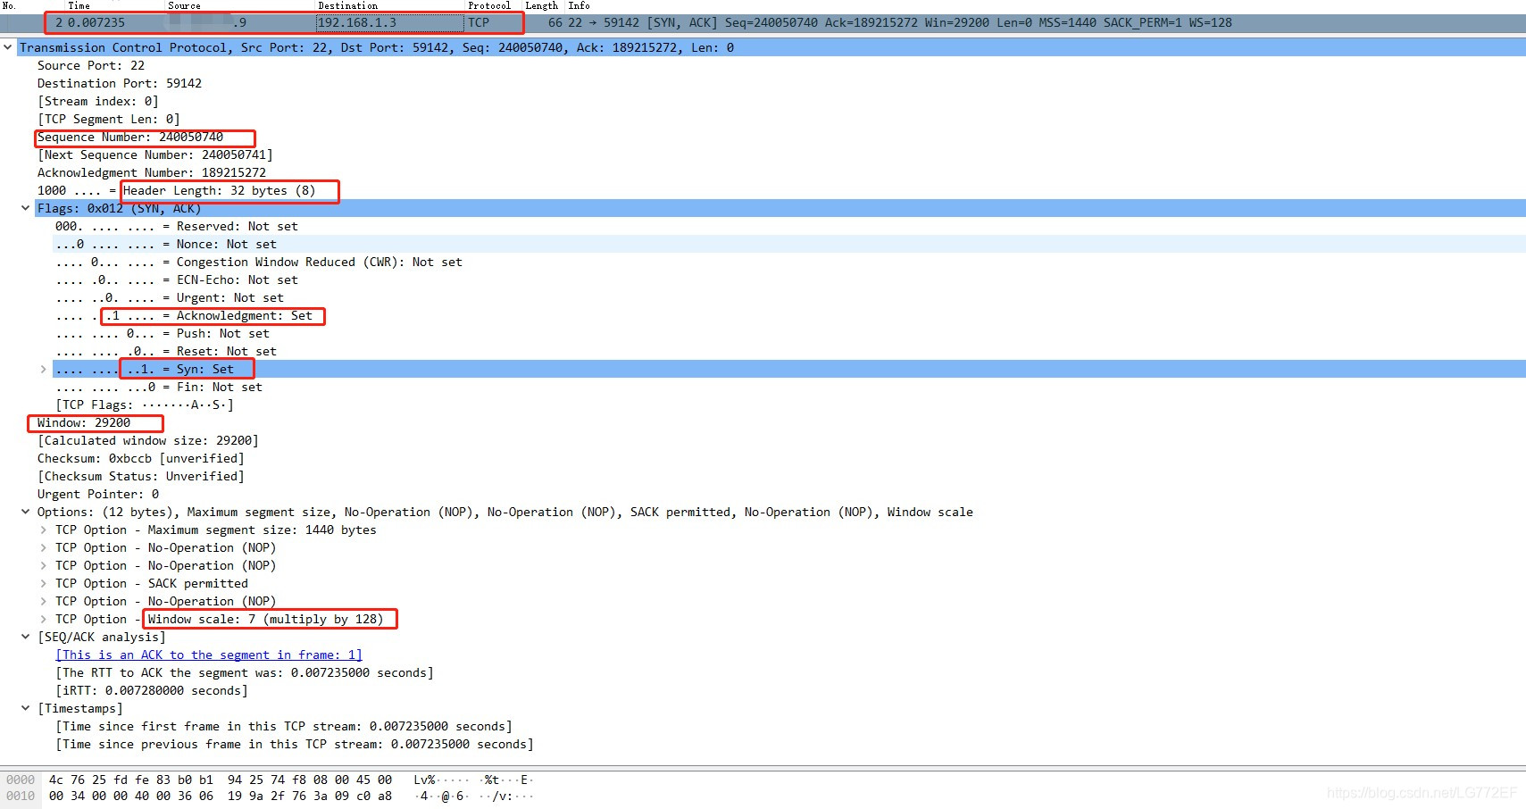Select the Urgent: Not set flag
The width and height of the screenshot is (1526, 809).
pos(170,297)
